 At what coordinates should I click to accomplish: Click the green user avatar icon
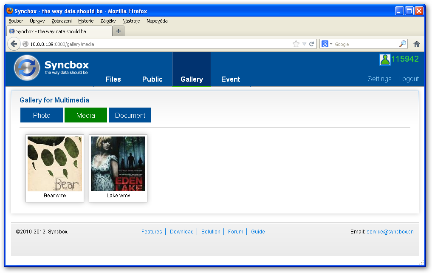(384, 59)
